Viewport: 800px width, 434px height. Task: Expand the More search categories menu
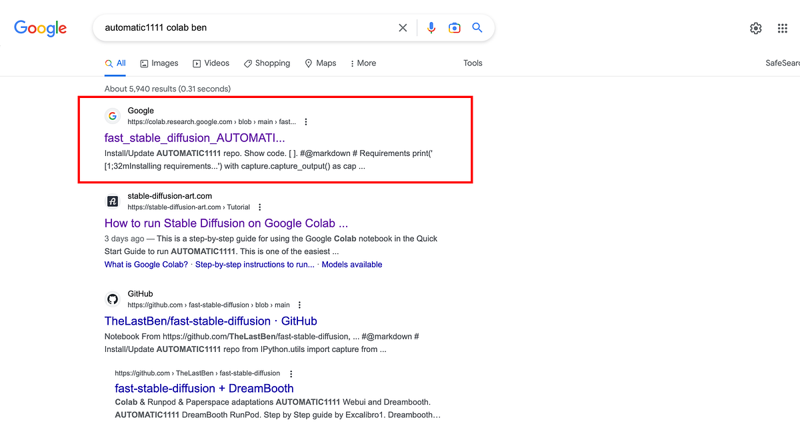tap(362, 63)
